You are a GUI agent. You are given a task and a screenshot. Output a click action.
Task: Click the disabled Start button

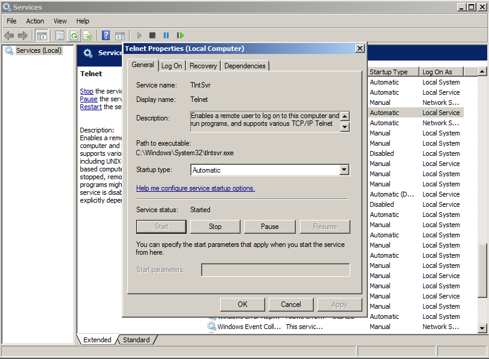(x=161, y=227)
